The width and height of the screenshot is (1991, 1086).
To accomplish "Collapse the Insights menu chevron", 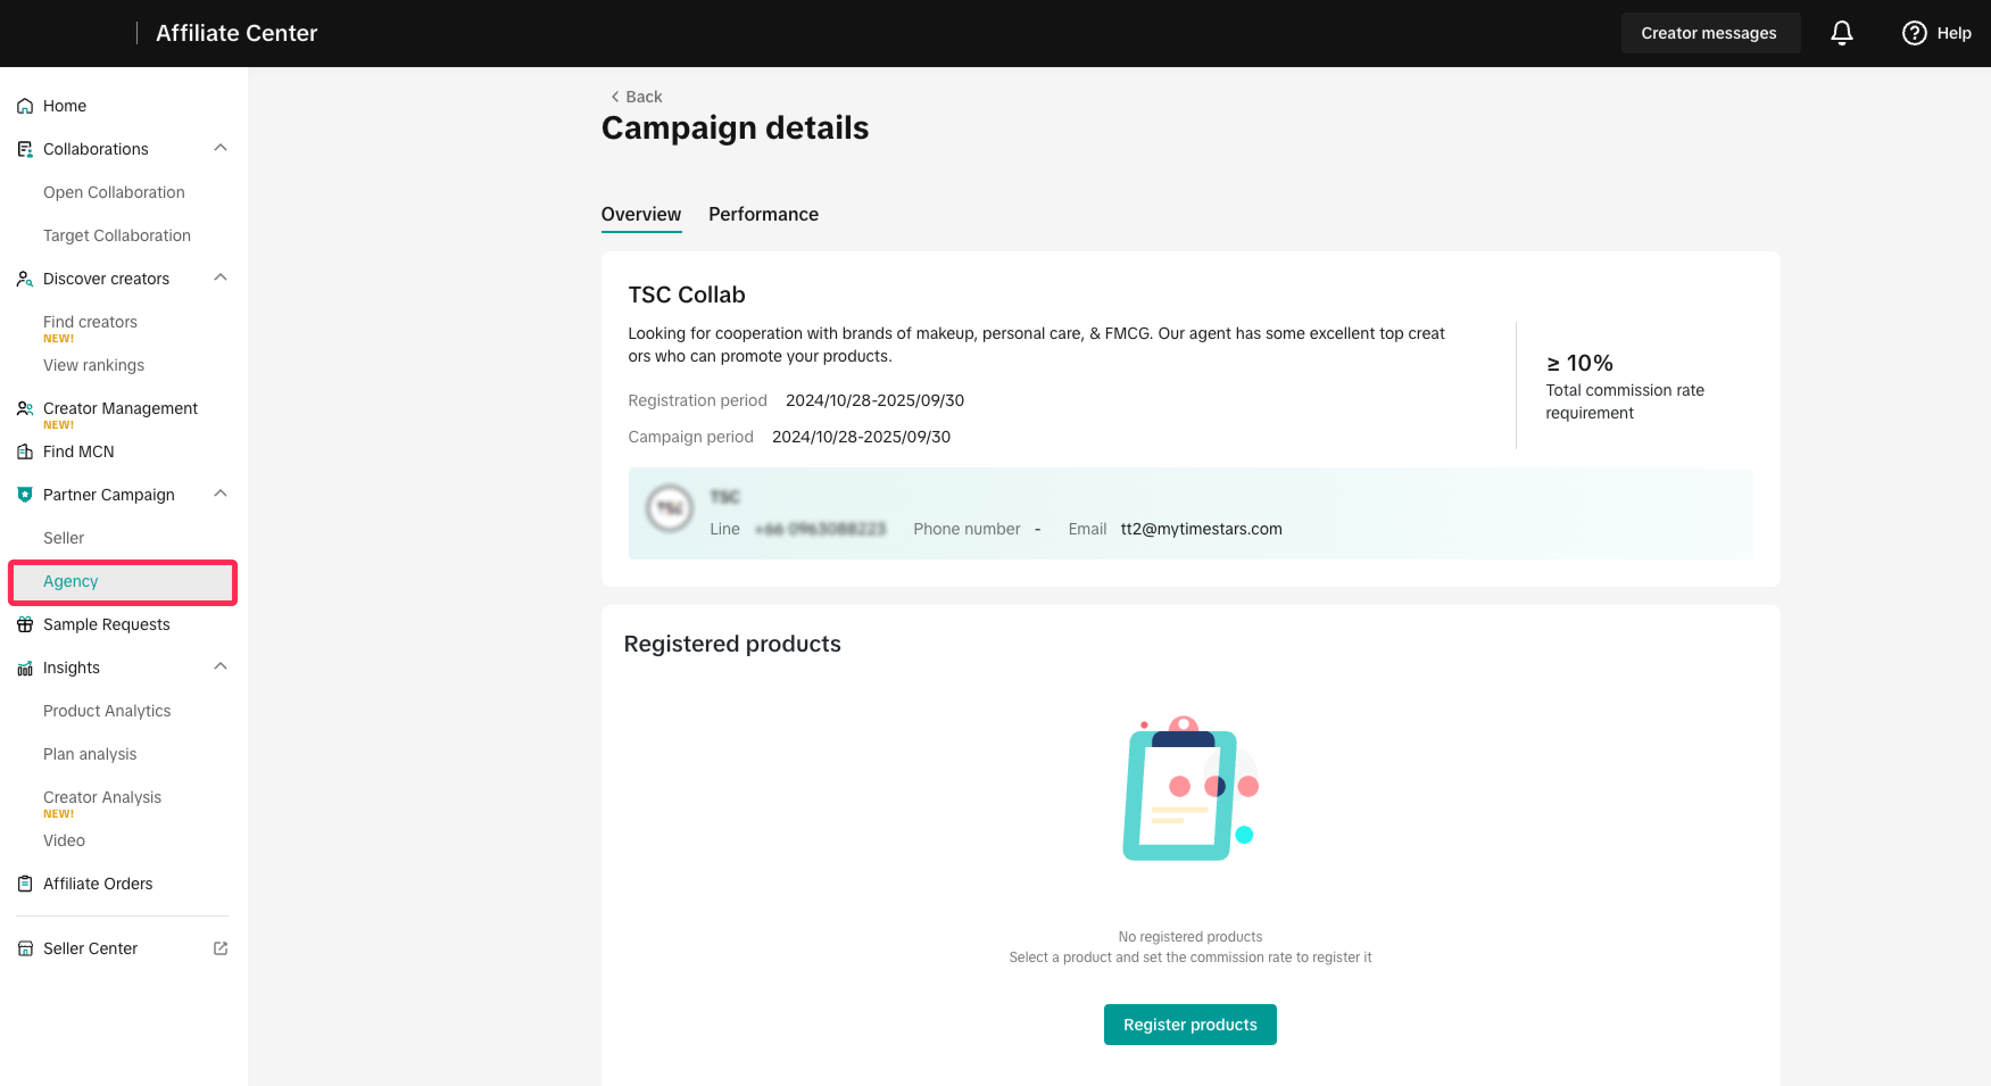I will coord(220,666).
